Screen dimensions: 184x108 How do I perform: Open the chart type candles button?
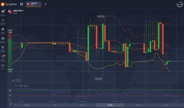[x=10, y=90]
